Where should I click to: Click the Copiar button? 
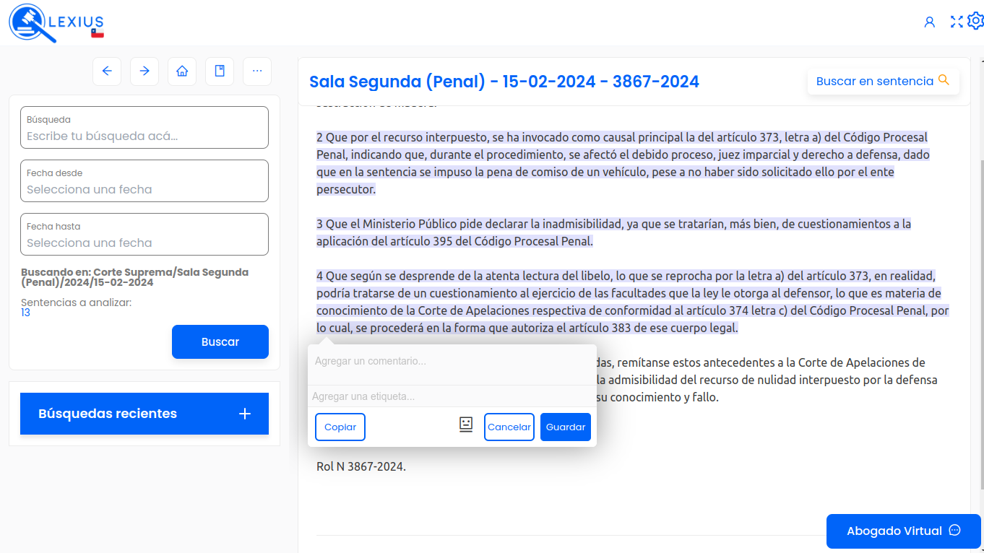pyautogui.click(x=340, y=427)
